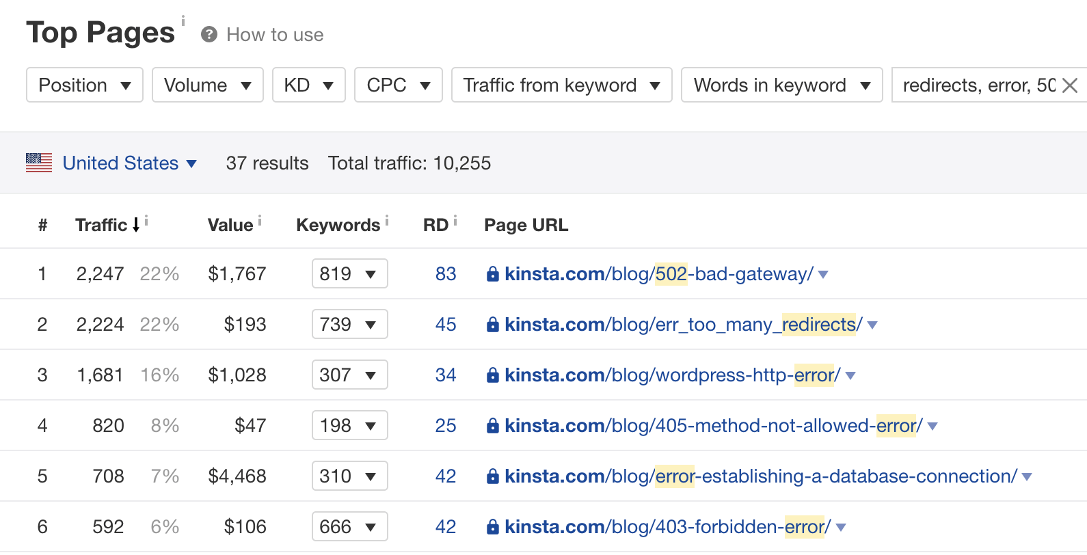Open URL menu arrow for error-establishing-a-database-connection
The image size is (1087, 555).
(1027, 477)
